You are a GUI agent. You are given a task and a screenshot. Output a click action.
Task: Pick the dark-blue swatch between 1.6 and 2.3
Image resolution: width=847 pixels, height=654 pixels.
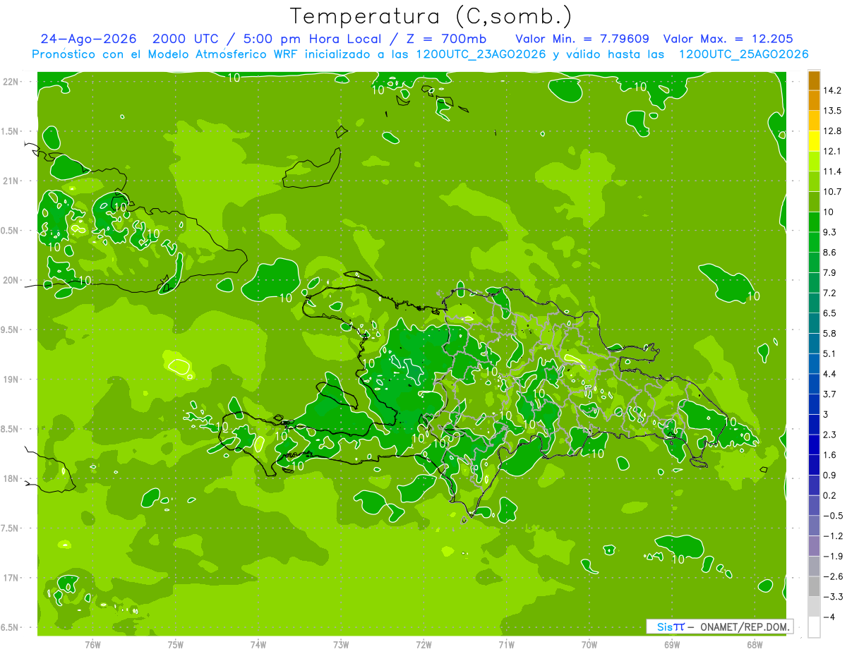coord(814,444)
